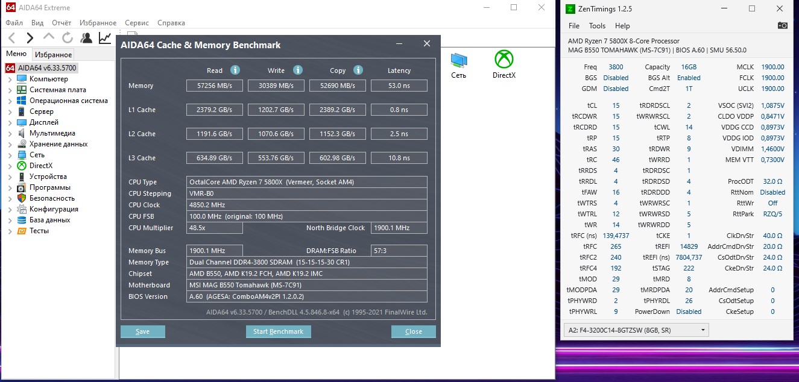799x382 pixels.
Task: Open the Сервис menu
Action: point(137,23)
